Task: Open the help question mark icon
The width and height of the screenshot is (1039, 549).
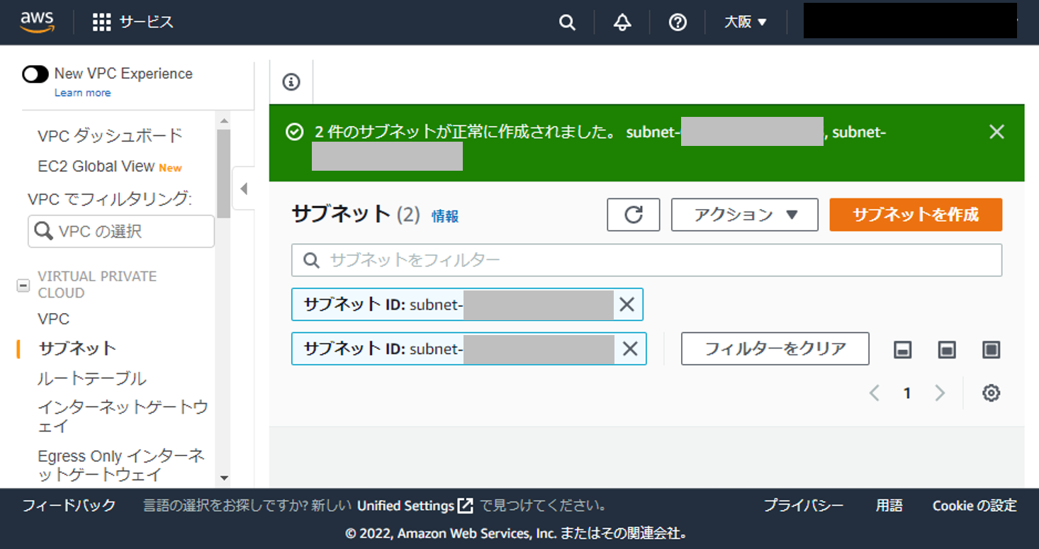Action: pos(678,22)
